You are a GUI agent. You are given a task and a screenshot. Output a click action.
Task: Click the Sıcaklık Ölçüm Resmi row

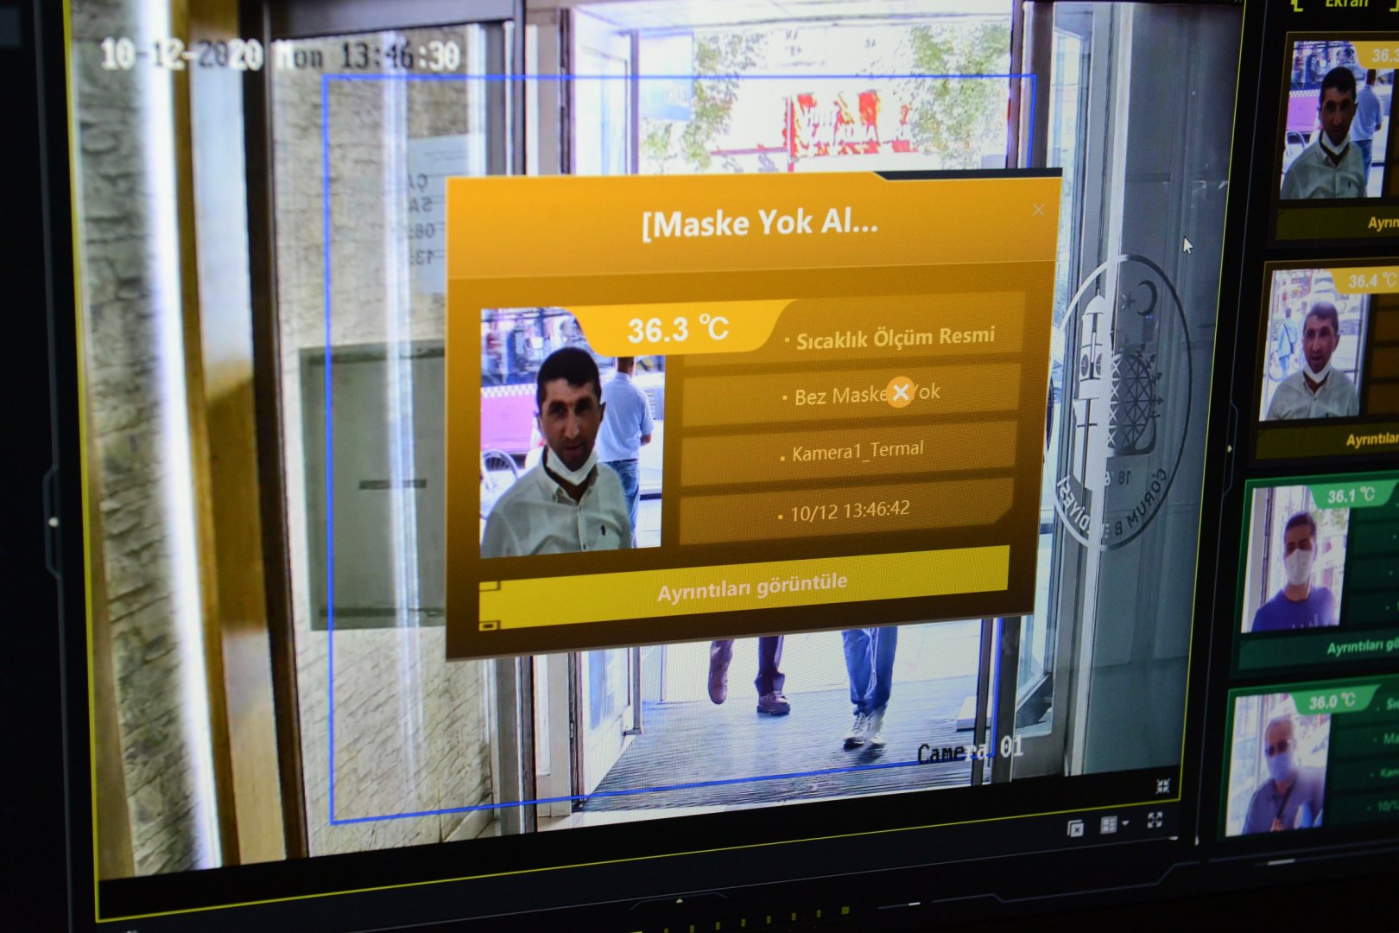click(x=894, y=338)
